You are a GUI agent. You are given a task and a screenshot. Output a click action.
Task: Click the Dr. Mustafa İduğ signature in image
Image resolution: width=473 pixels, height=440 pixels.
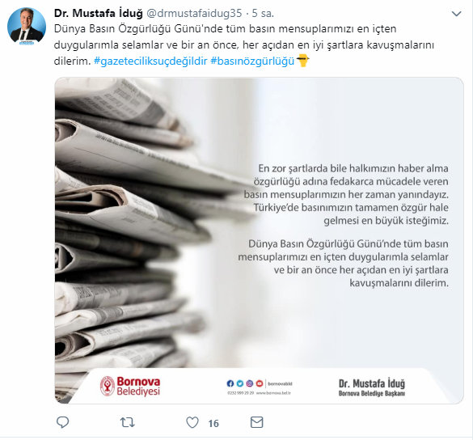pos(372,387)
